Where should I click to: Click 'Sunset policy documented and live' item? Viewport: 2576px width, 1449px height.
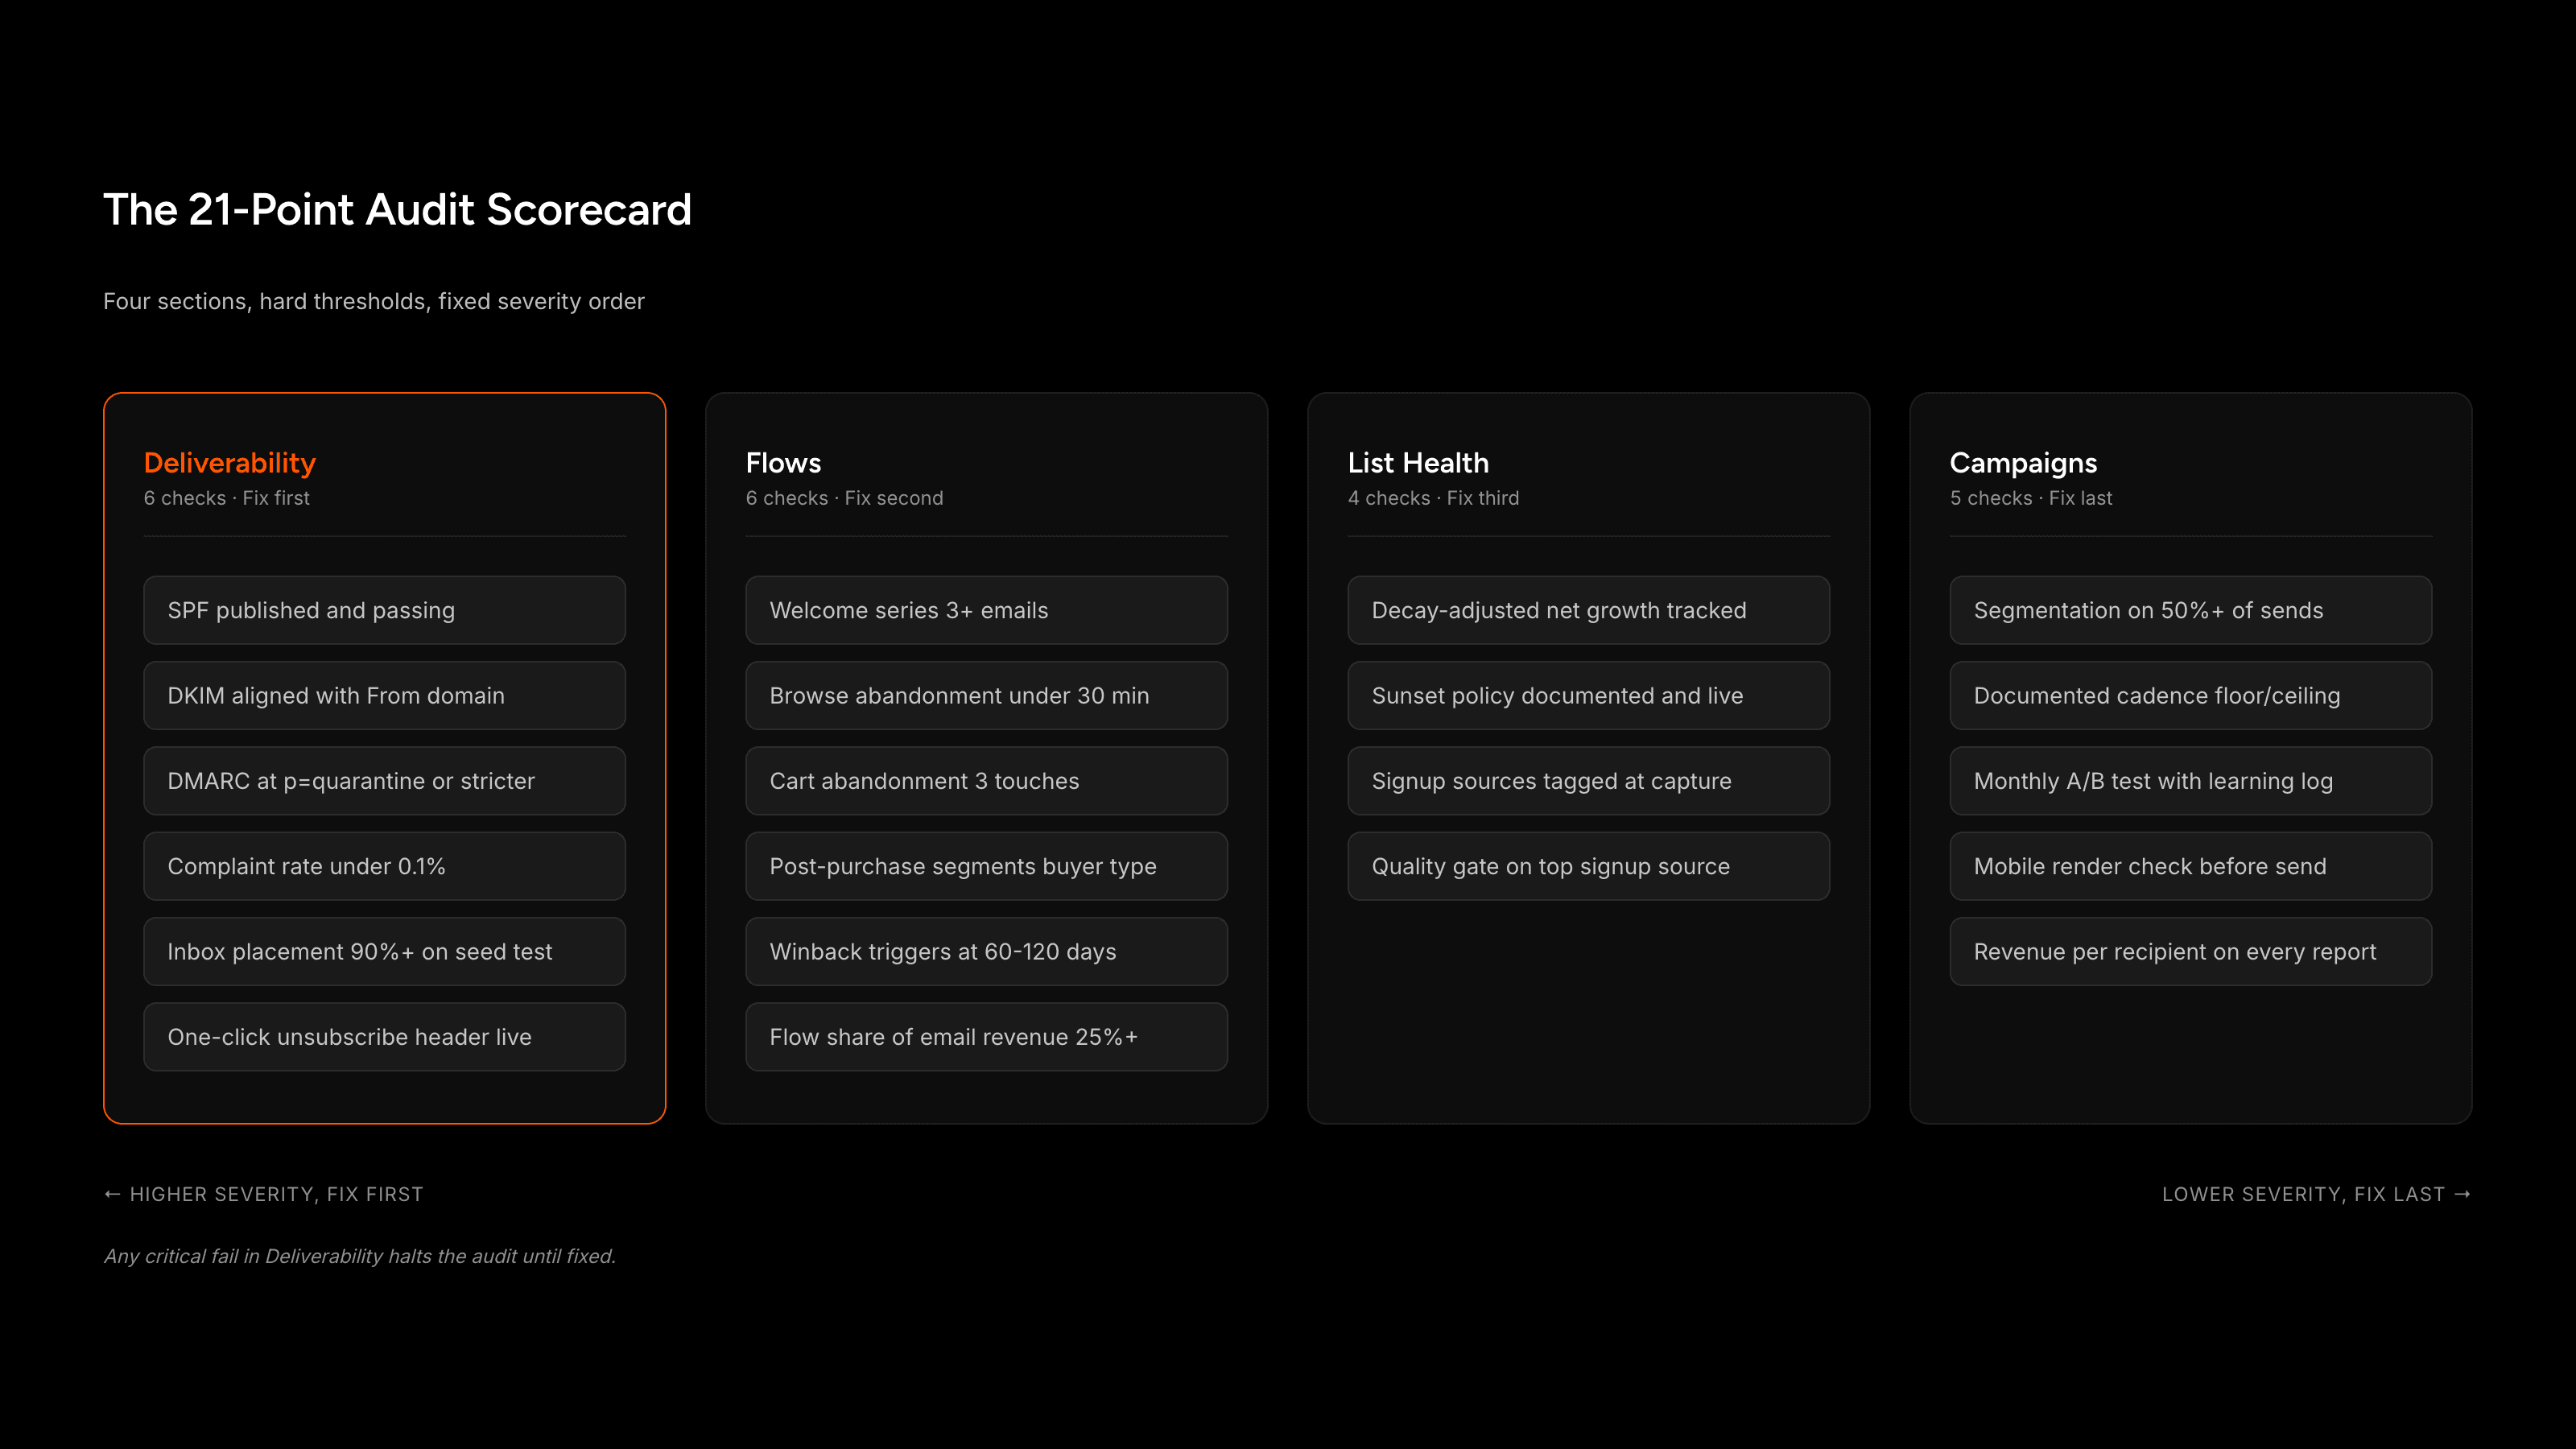[1589, 695]
